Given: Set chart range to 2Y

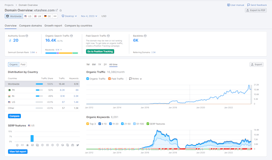Looking at the screenshot, I should (x=105, y=65).
